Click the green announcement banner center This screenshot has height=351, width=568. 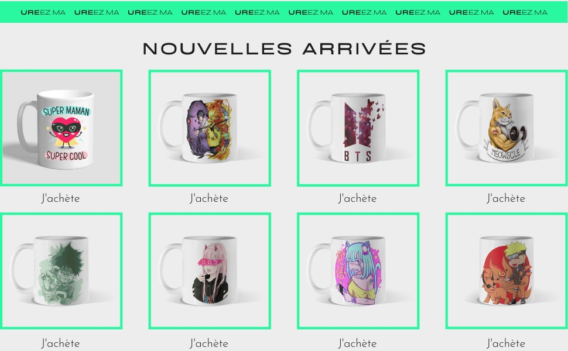coord(284,12)
